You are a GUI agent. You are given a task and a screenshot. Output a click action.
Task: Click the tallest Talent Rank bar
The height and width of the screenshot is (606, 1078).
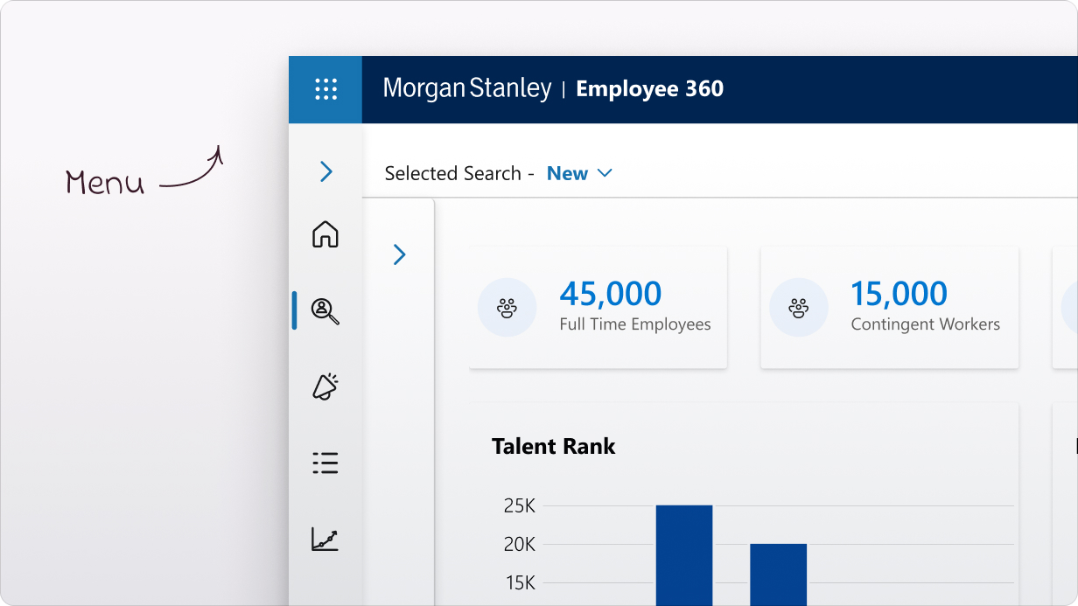(x=684, y=555)
